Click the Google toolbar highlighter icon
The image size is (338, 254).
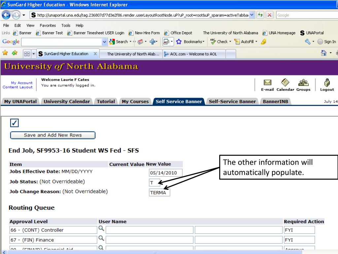(263, 41)
